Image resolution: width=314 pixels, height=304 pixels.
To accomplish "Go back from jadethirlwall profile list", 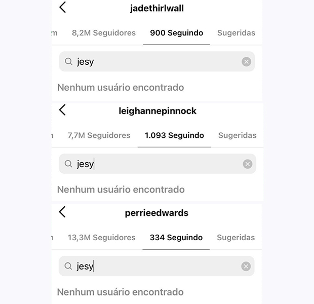I will 62,7.
